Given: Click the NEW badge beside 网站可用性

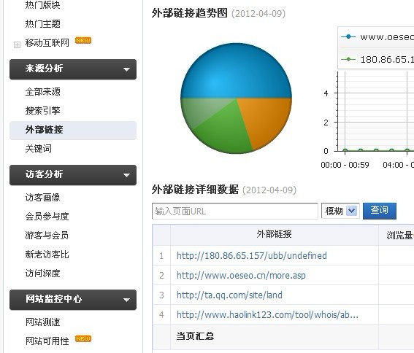Looking at the screenshot, I should coord(83,338).
